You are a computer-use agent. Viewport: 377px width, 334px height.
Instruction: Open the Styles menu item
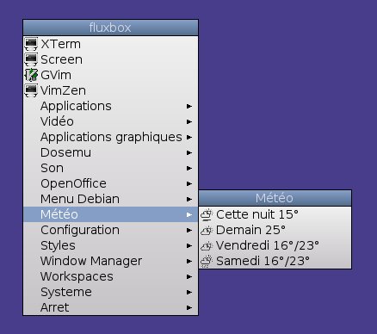pyautogui.click(x=110, y=245)
